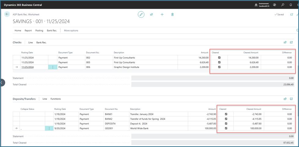Sort by Collapse Status column
This screenshot has height=147, width=299.
(x=27, y=109)
